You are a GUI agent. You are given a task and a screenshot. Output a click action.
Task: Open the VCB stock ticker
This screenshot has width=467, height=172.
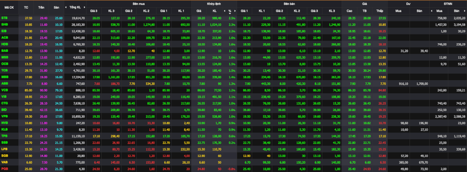(x=5, y=90)
